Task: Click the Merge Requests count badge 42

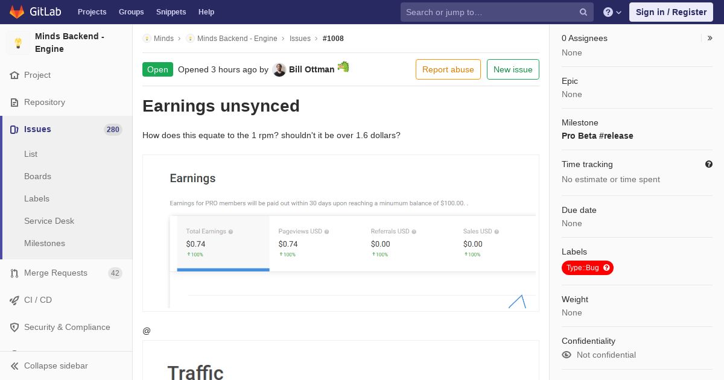Action: pyautogui.click(x=115, y=273)
